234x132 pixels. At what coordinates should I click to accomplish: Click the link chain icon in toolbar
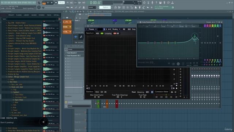click(80, 7)
